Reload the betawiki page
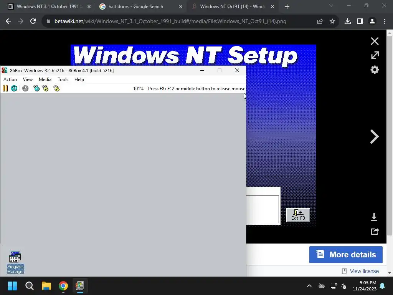The width and height of the screenshot is (393, 295). coord(33,22)
